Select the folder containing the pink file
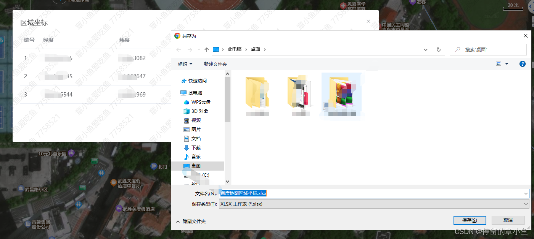 click(300, 95)
